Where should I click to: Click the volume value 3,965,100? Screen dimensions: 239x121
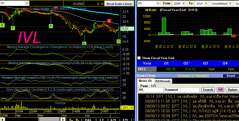(x=127, y=108)
